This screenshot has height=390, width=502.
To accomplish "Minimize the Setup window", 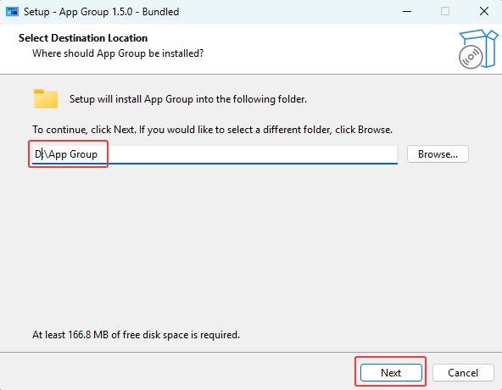I will (407, 12).
